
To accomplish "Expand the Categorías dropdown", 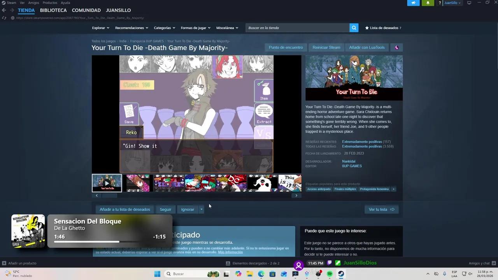I will 164,28.
